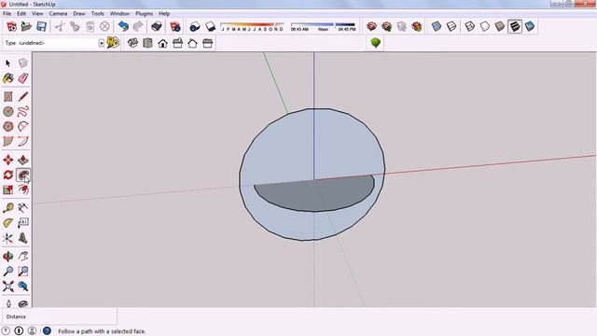Click the blue Undo arrow
Image resolution: width=597 pixels, height=336 pixels.
pos(123,26)
